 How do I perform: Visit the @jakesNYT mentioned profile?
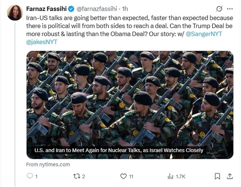point(42,42)
